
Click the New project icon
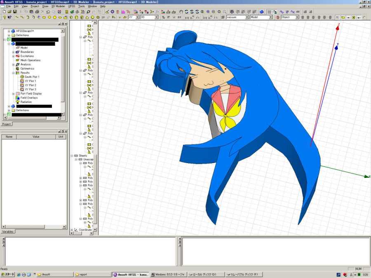(x=4, y=12)
